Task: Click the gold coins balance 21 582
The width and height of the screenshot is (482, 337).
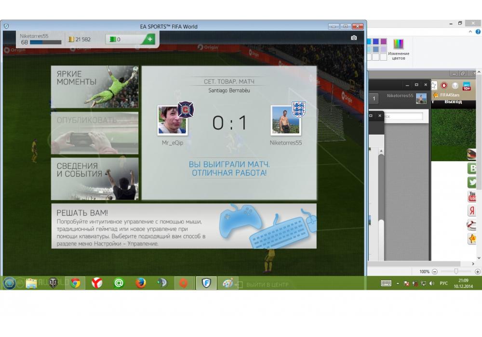Action: coord(80,39)
